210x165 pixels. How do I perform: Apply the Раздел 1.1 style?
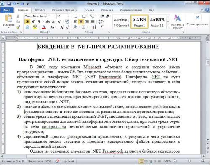(157, 22)
